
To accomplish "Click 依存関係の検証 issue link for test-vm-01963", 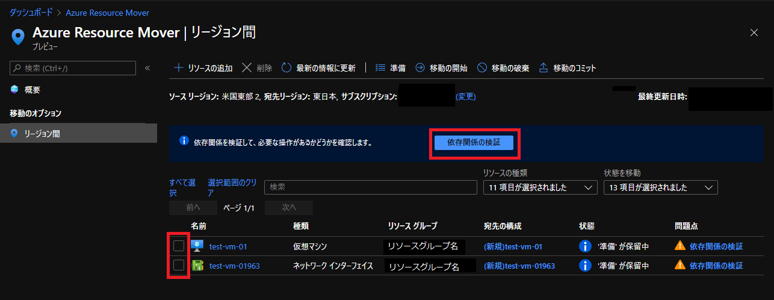I will [x=716, y=266].
